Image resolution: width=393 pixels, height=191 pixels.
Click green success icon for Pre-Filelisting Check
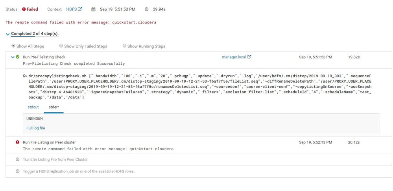(18, 57)
